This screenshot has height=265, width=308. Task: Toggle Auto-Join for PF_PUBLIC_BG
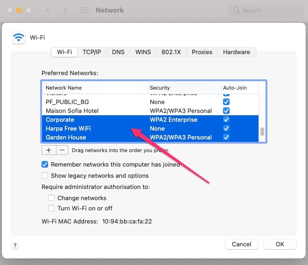226,102
